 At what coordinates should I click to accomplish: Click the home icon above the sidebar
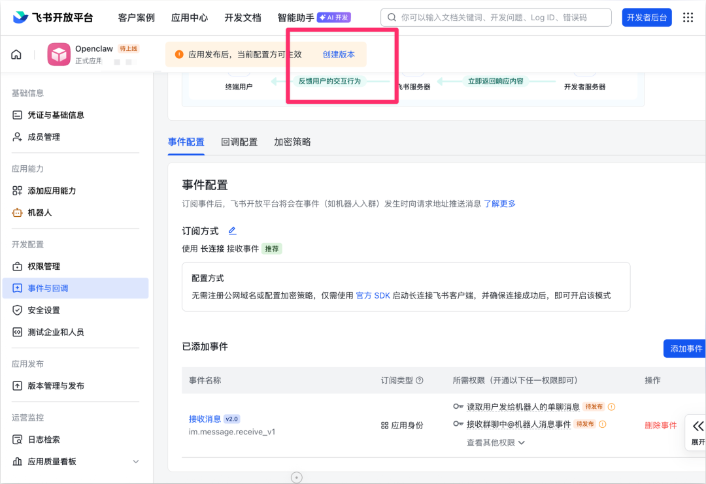(x=16, y=54)
